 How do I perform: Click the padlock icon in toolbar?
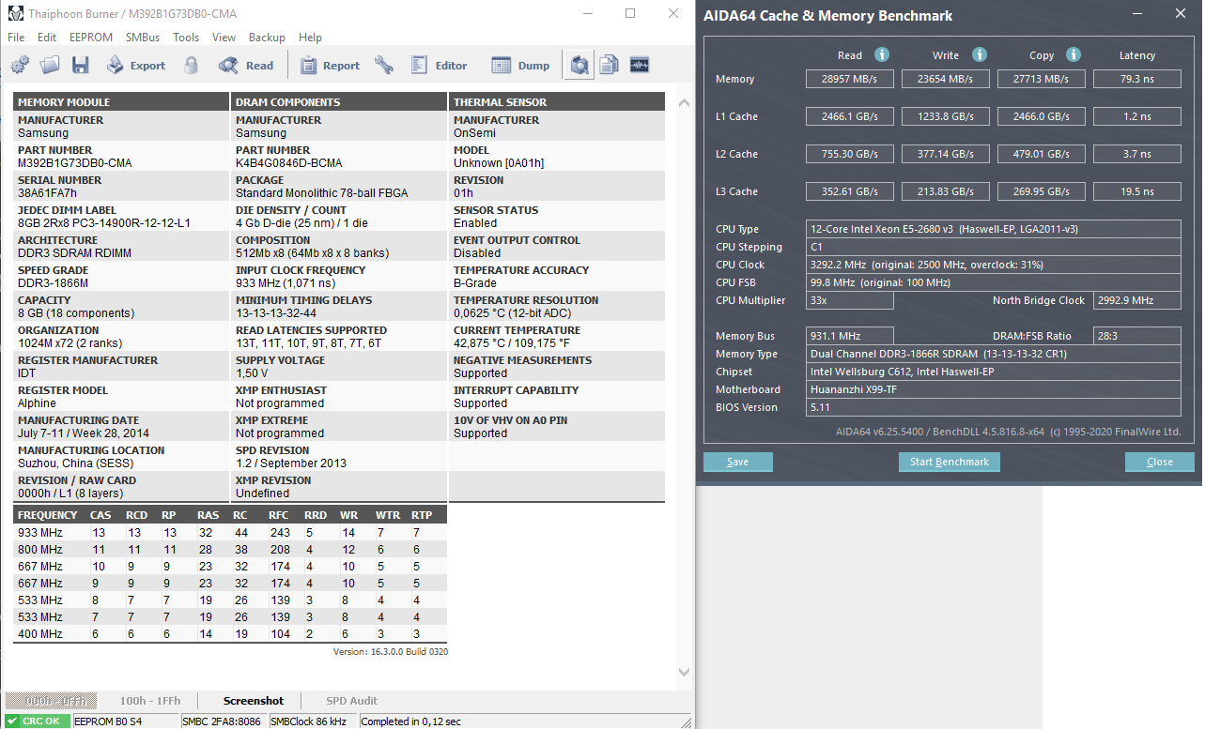point(192,66)
